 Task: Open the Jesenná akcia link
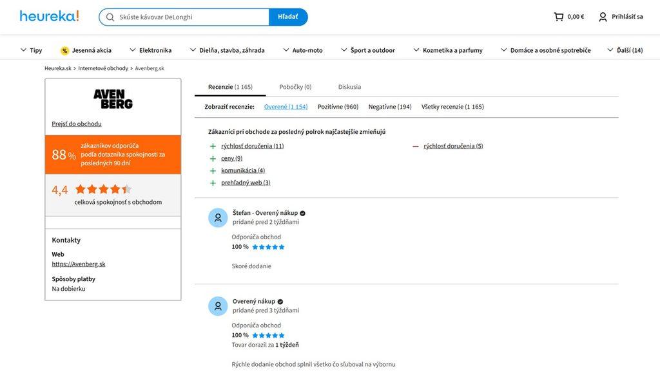click(x=92, y=50)
